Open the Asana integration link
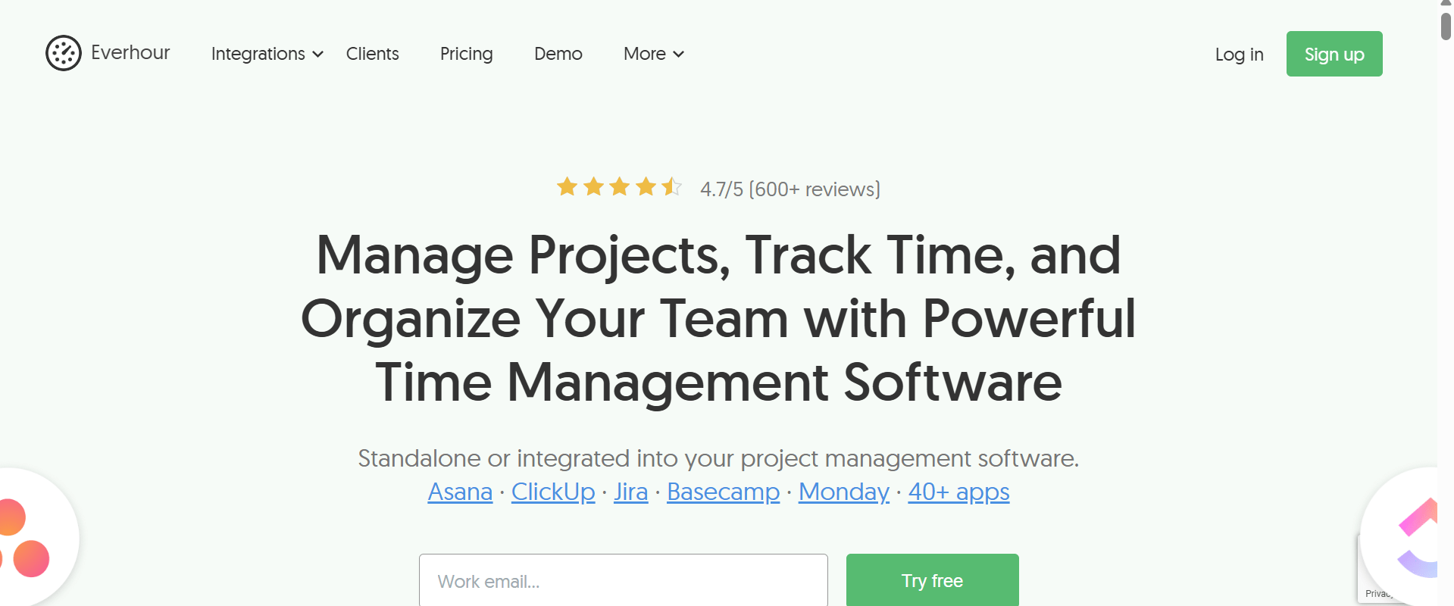This screenshot has width=1454, height=606. [460, 492]
